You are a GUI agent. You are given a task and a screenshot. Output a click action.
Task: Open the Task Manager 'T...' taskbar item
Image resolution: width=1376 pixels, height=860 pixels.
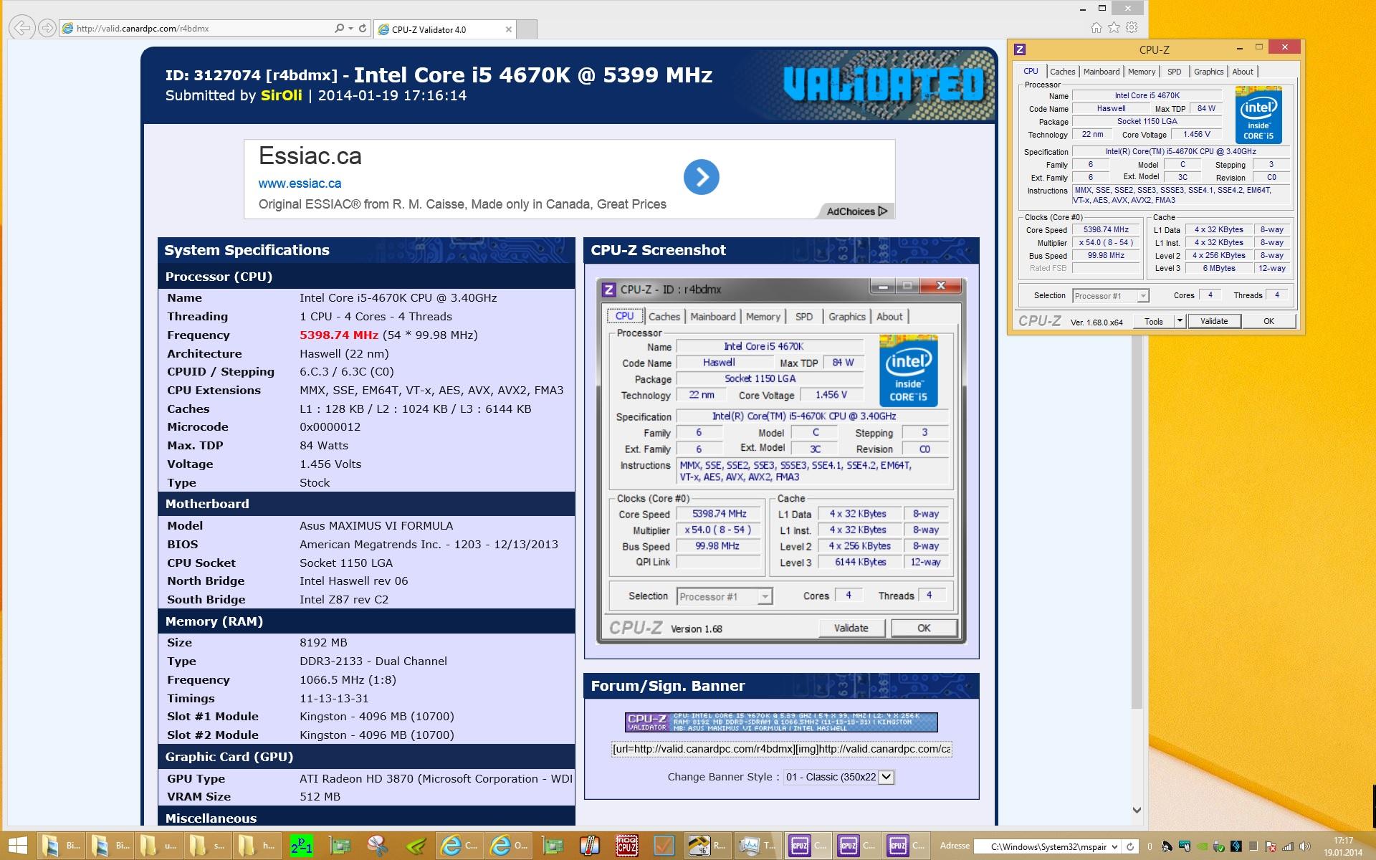click(x=757, y=846)
